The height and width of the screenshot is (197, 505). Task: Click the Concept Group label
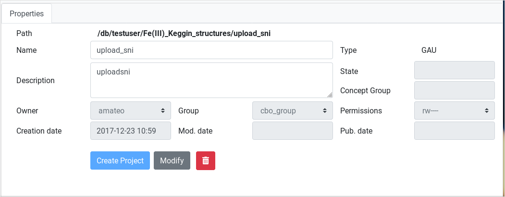[x=365, y=90]
